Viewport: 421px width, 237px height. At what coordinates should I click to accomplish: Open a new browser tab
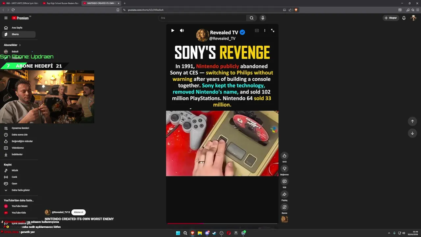click(x=125, y=3)
